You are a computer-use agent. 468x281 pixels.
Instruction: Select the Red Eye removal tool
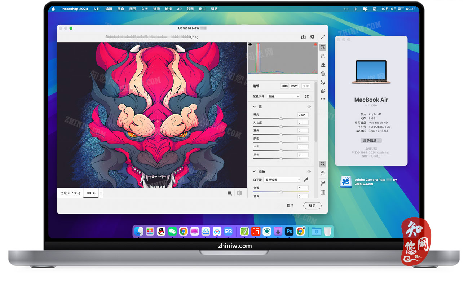point(323,83)
